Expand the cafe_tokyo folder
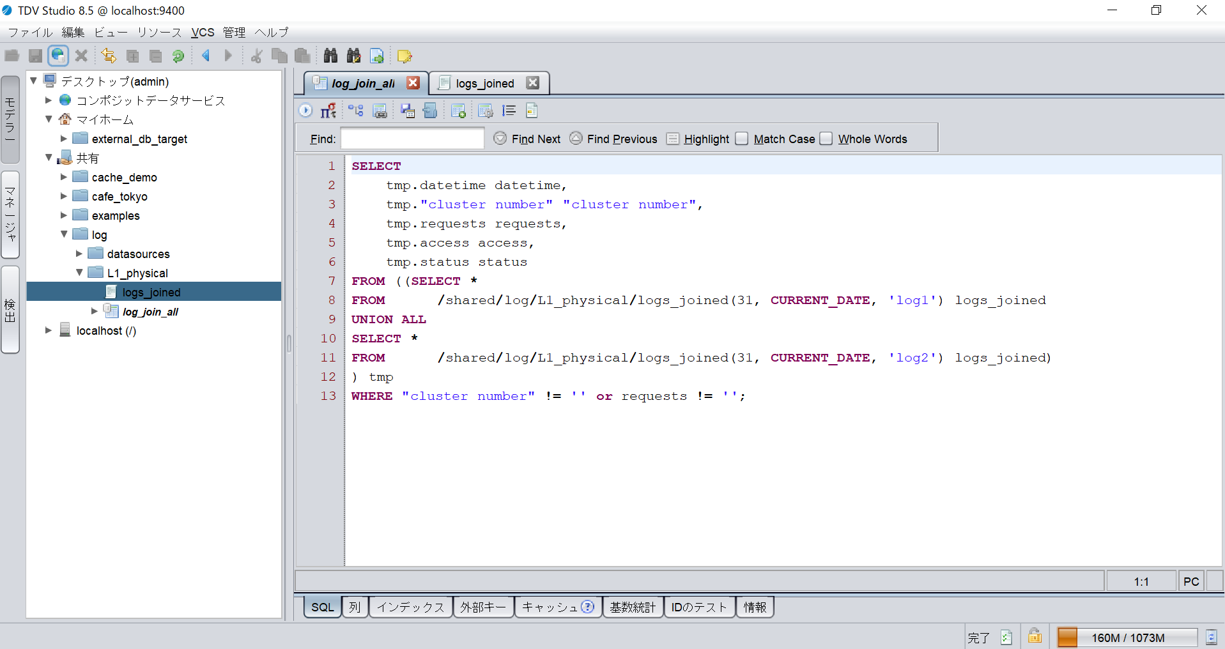1225x649 pixels. click(64, 196)
